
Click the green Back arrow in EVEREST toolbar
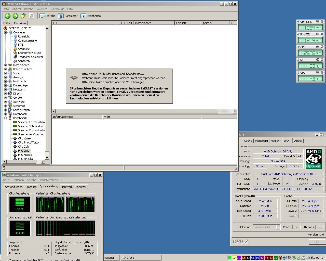pos(8,16)
